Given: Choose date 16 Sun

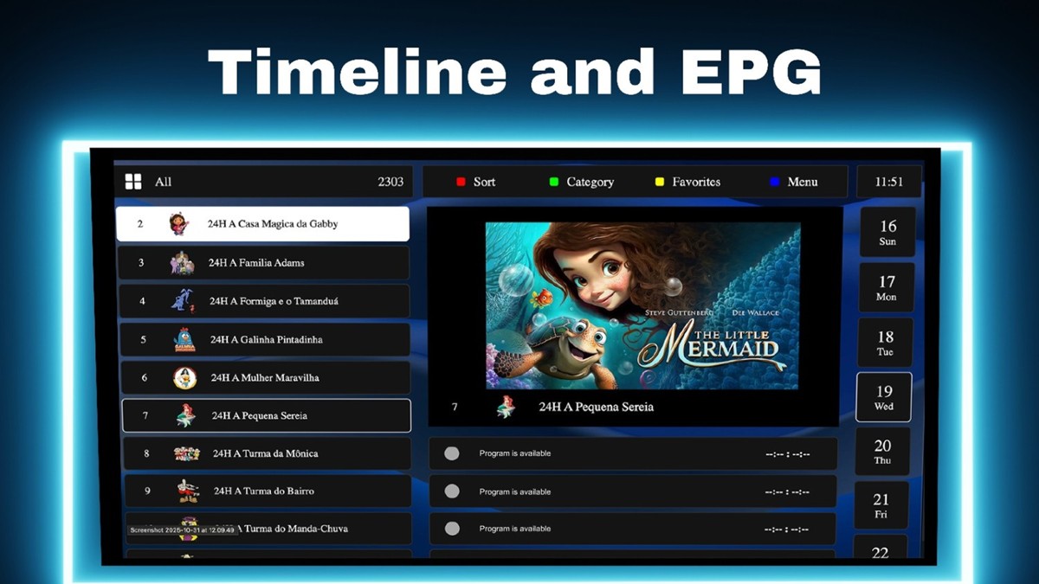Looking at the screenshot, I should click(887, 232).
